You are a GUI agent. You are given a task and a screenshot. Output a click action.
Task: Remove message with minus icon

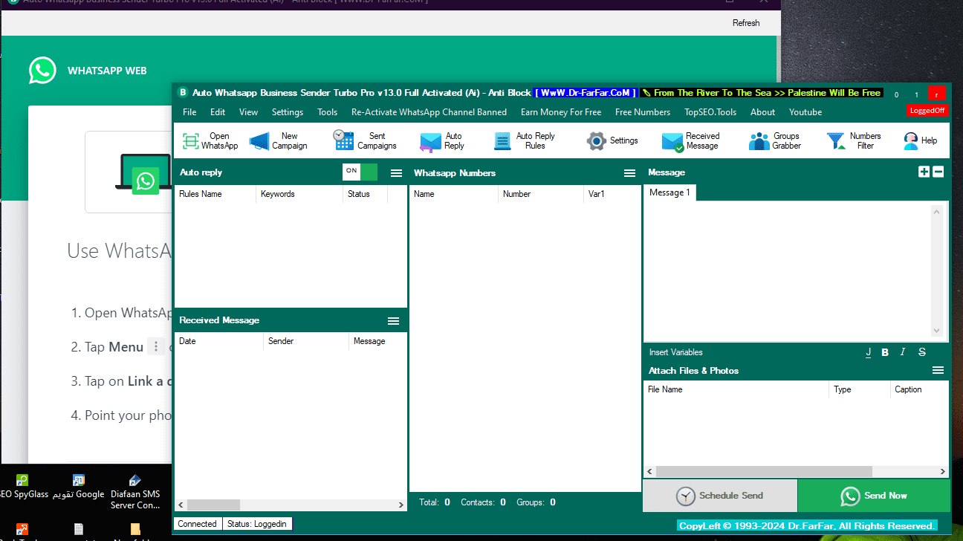(938, 172)
